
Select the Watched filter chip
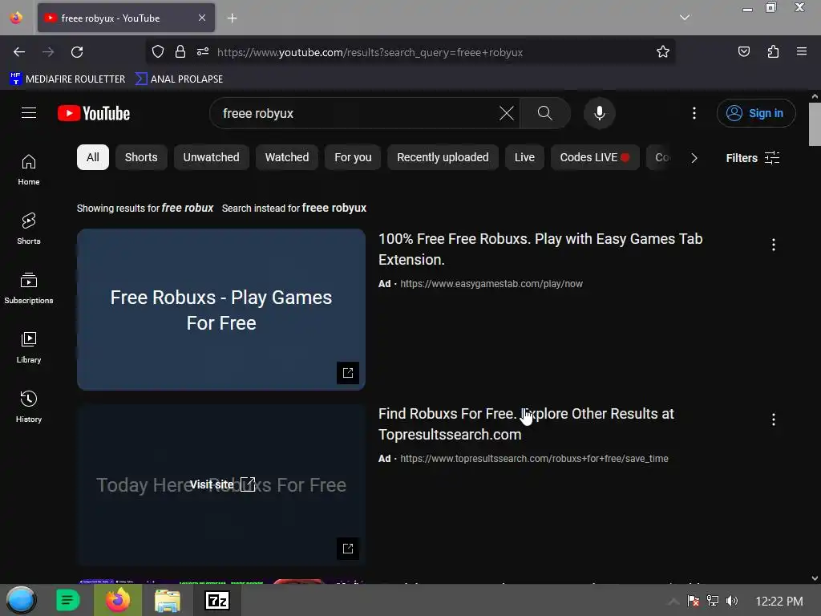pos(287,157)
